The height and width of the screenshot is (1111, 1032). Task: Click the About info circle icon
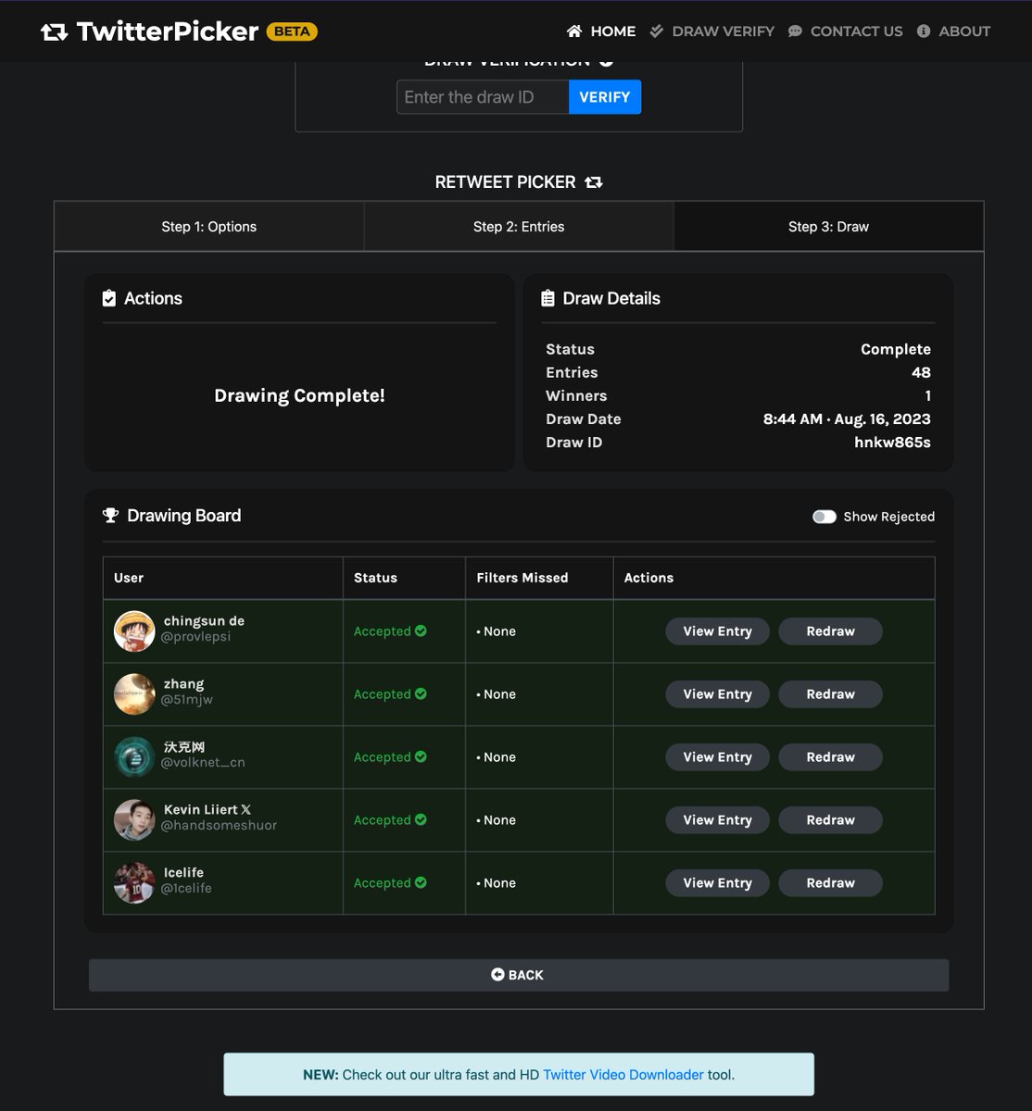924,31
